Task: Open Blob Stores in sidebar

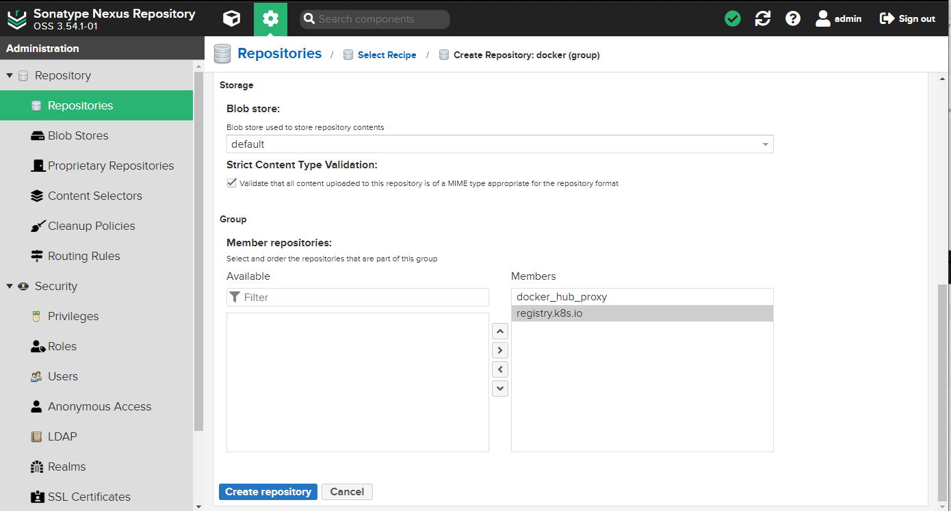Action: coord(78,135)
